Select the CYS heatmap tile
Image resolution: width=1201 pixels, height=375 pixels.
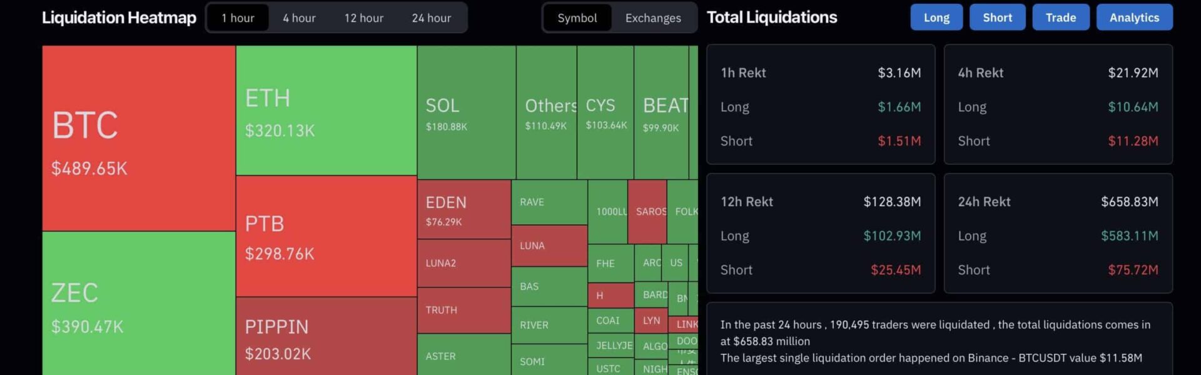[x=605, y=112]
